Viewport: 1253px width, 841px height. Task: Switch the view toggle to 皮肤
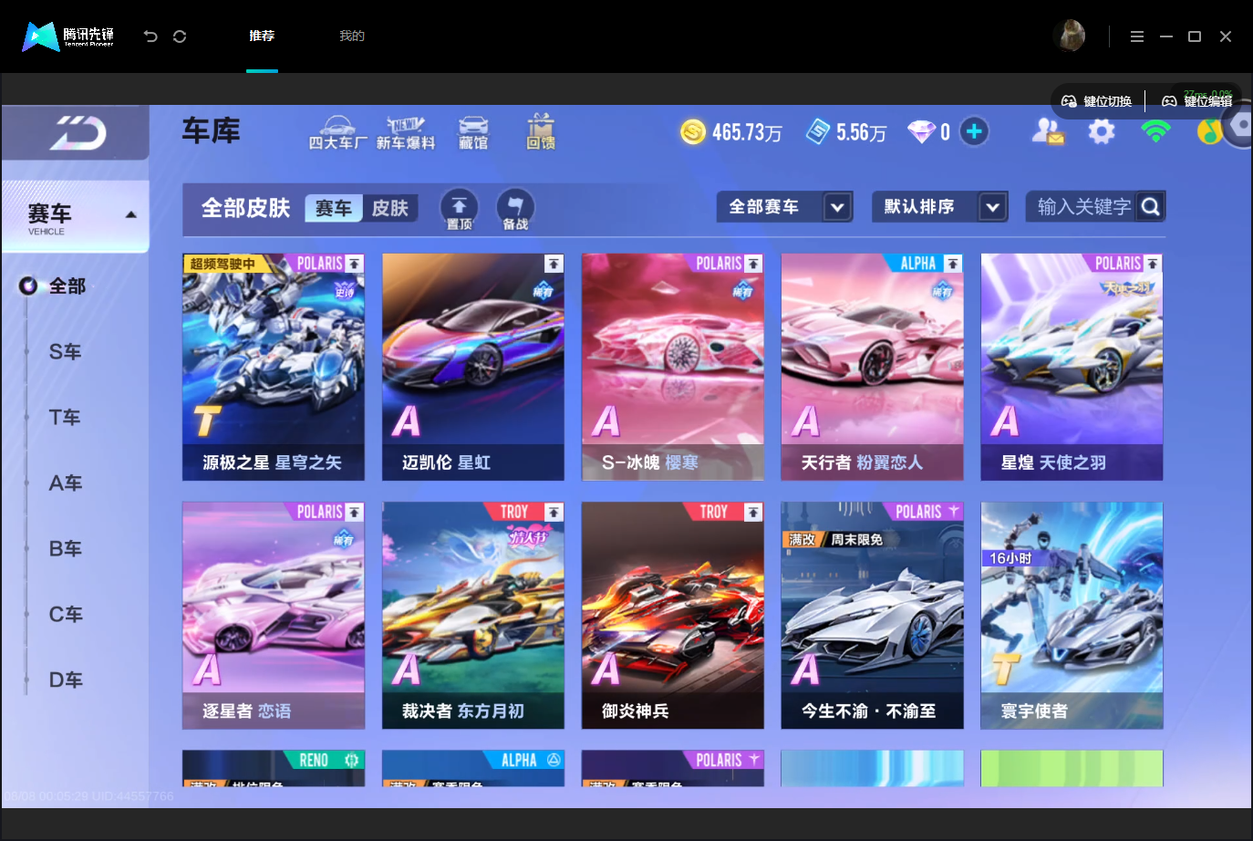point(390,208)
